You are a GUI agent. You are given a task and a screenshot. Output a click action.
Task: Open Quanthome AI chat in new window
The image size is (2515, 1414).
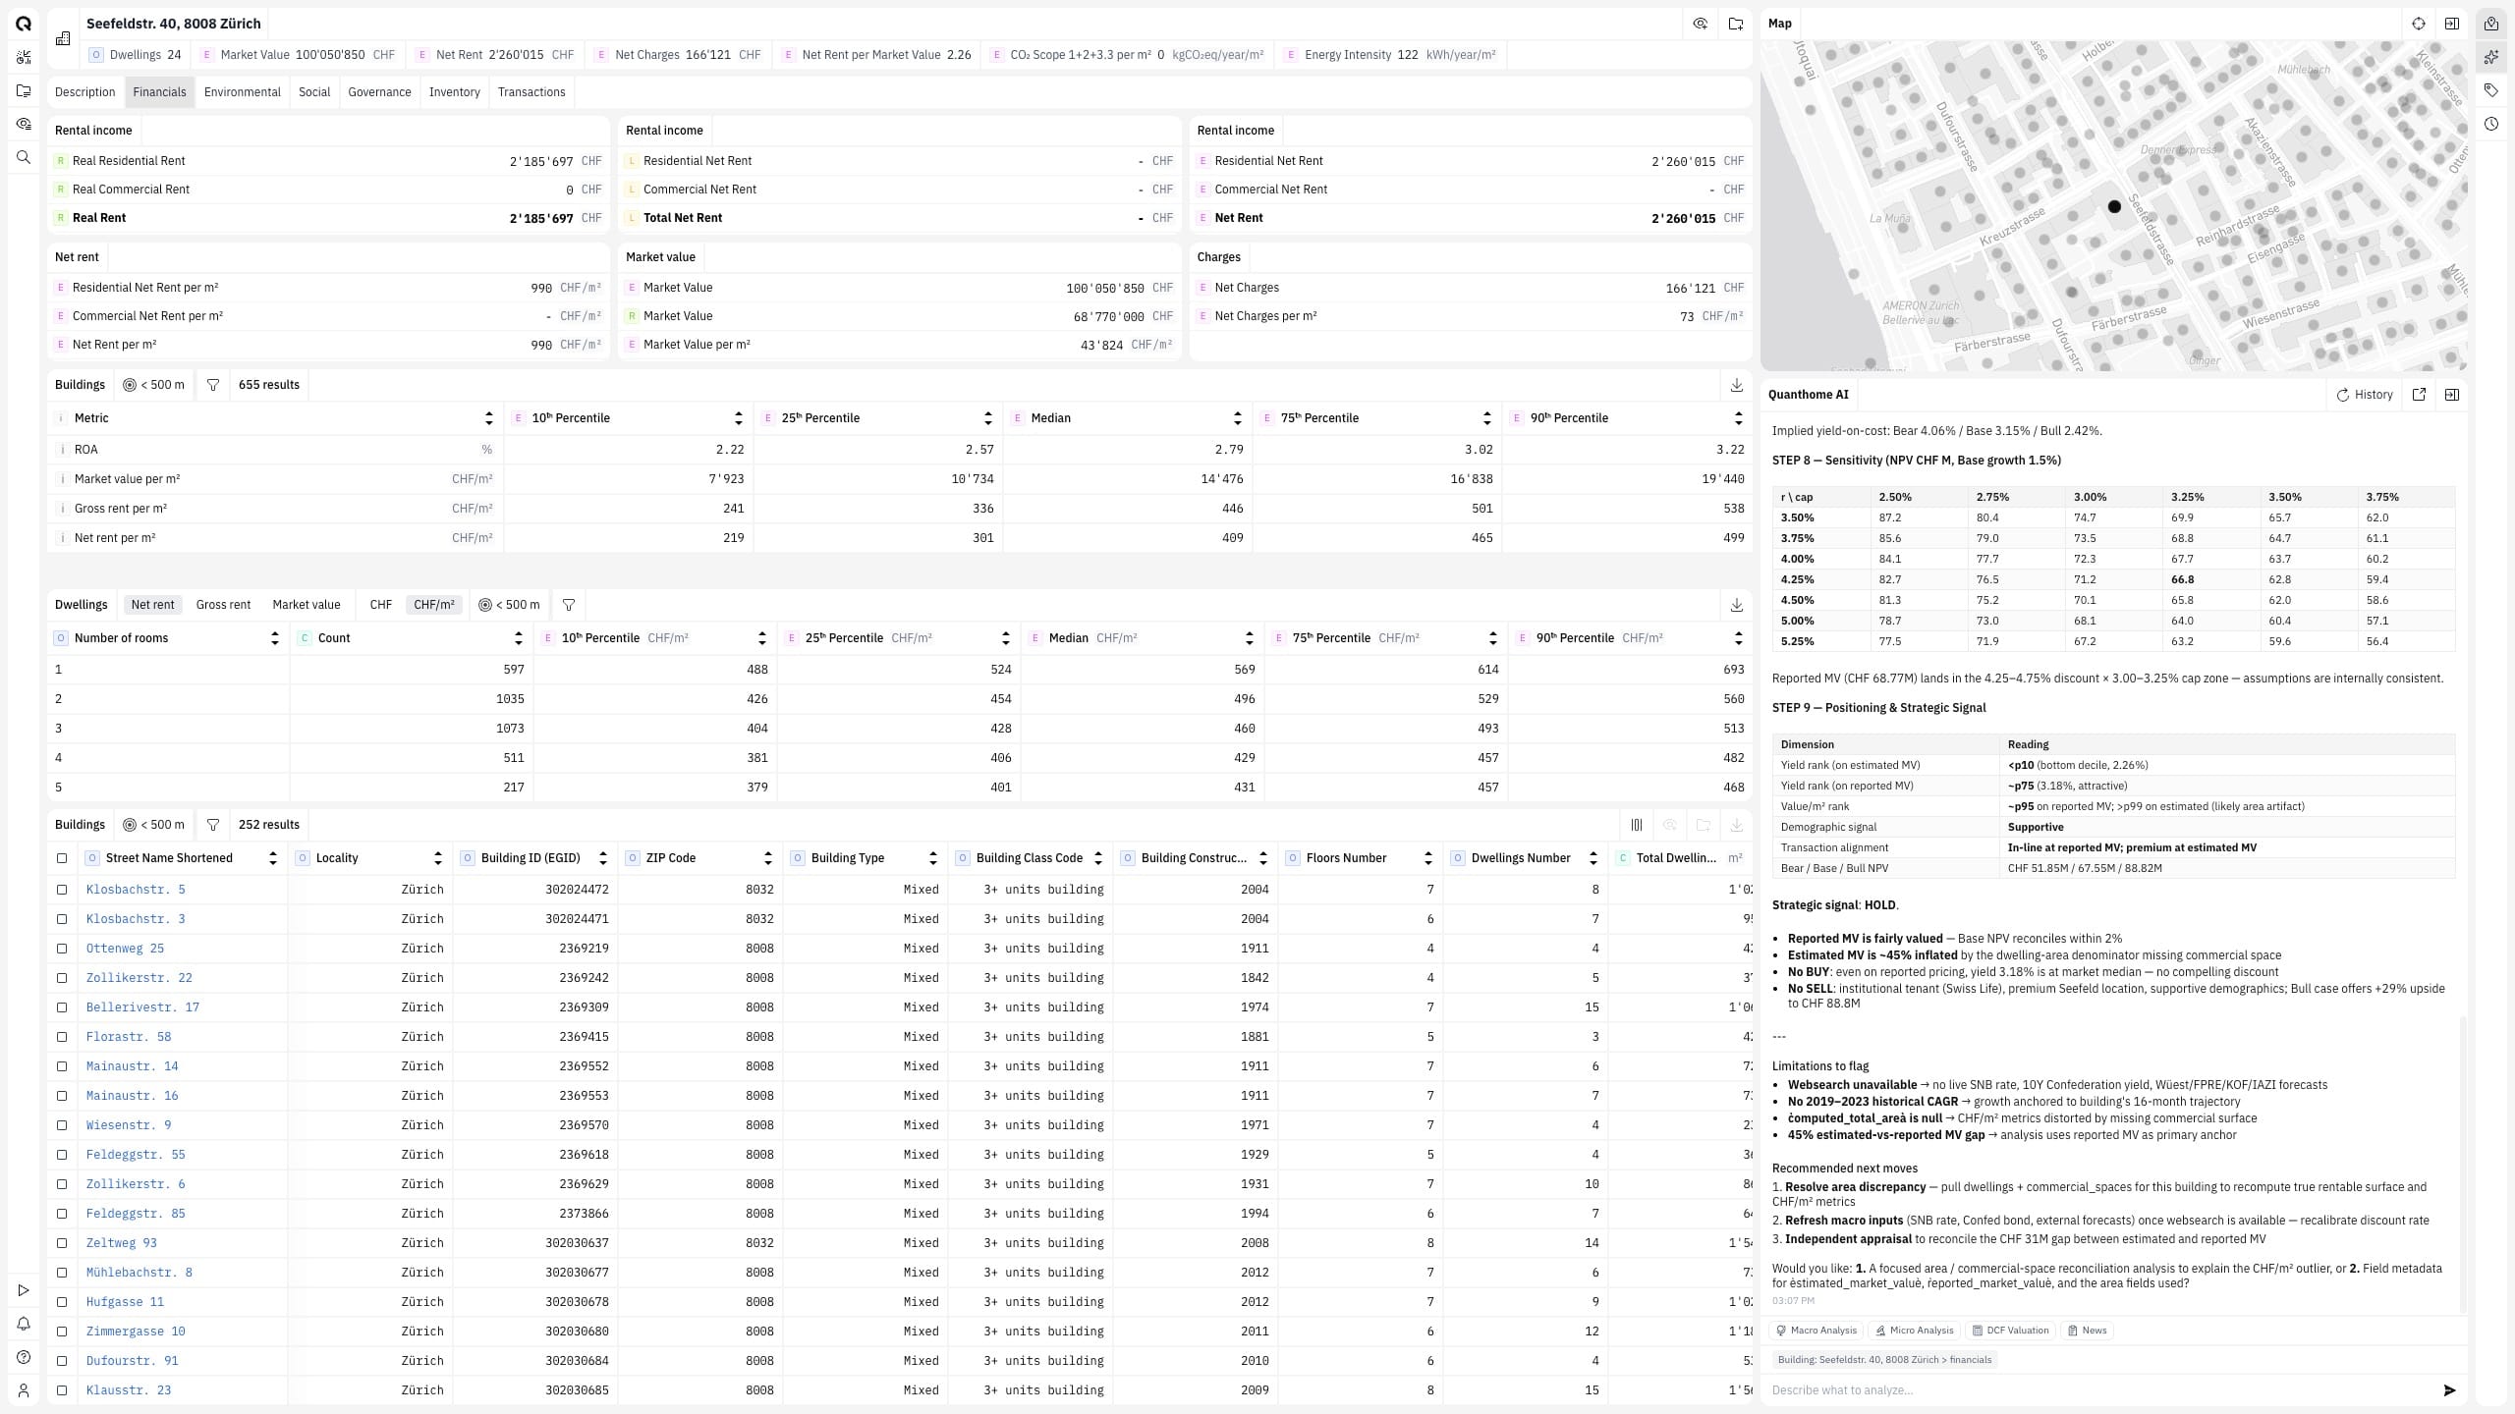[x=2419, y=395]
